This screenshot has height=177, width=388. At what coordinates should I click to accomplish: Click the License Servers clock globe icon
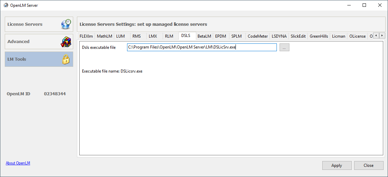66,24
